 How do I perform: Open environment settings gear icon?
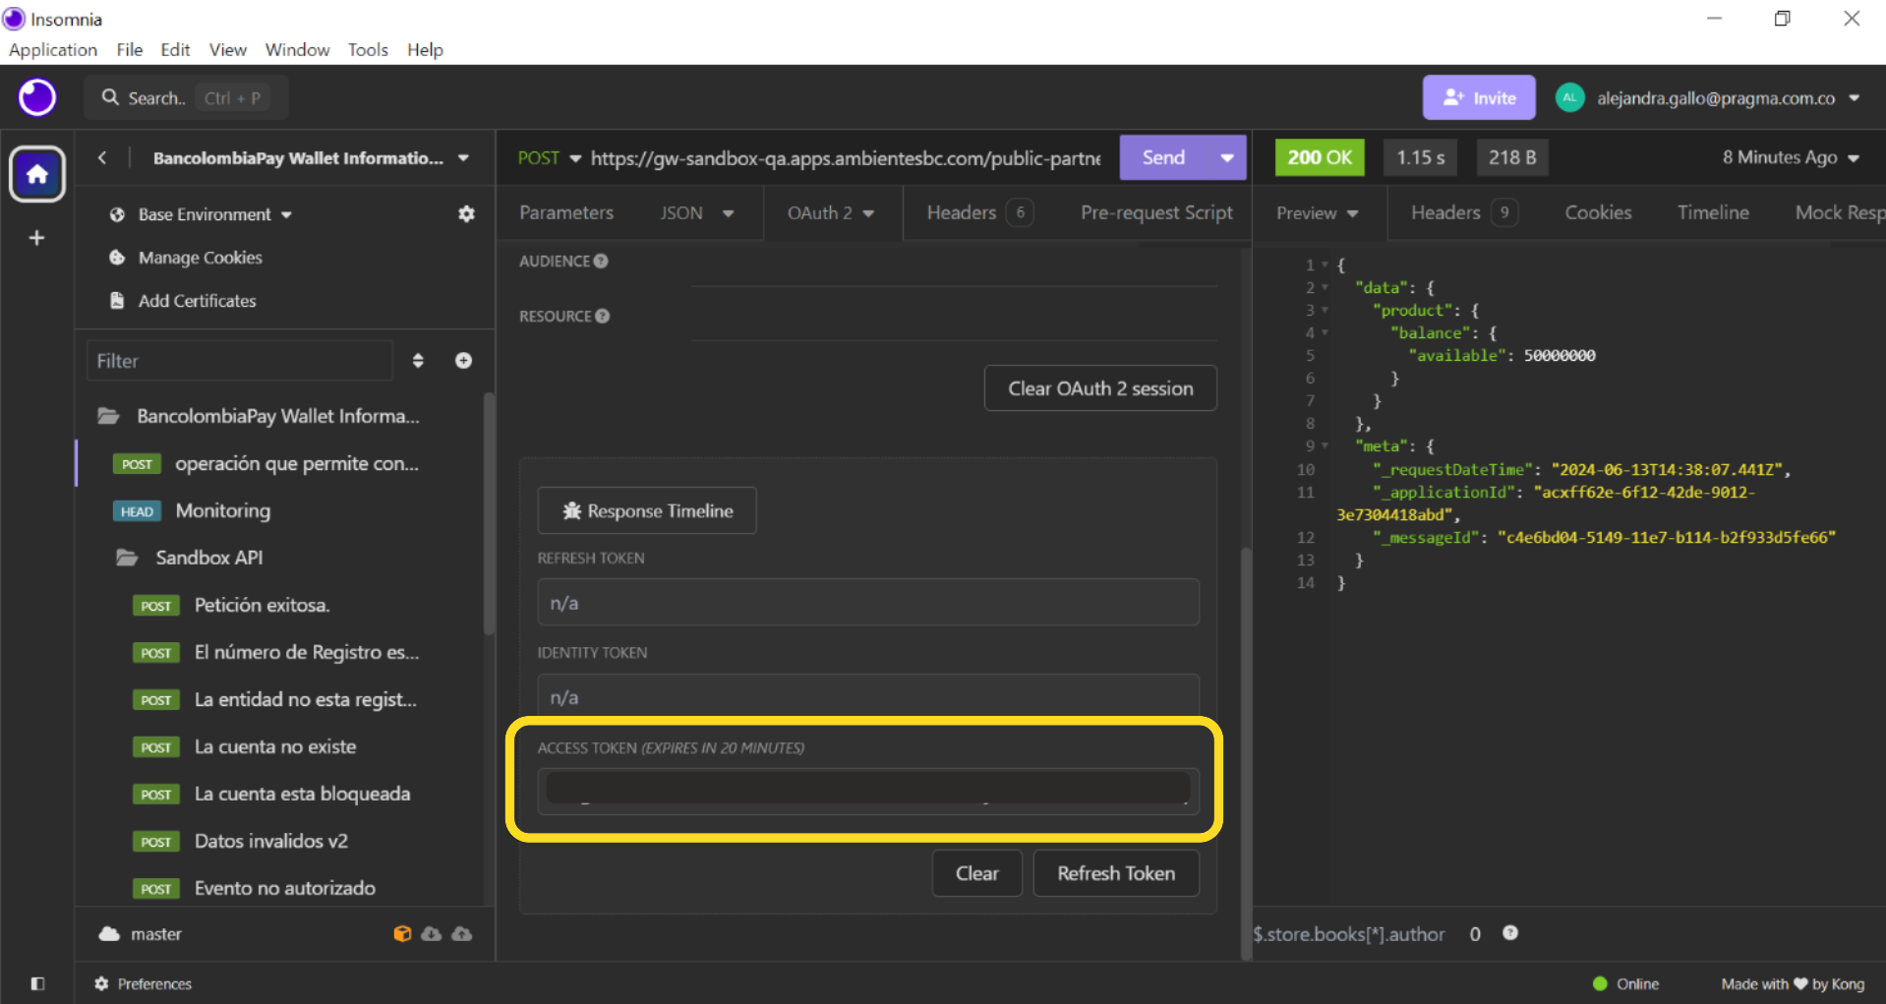point(466,213)
